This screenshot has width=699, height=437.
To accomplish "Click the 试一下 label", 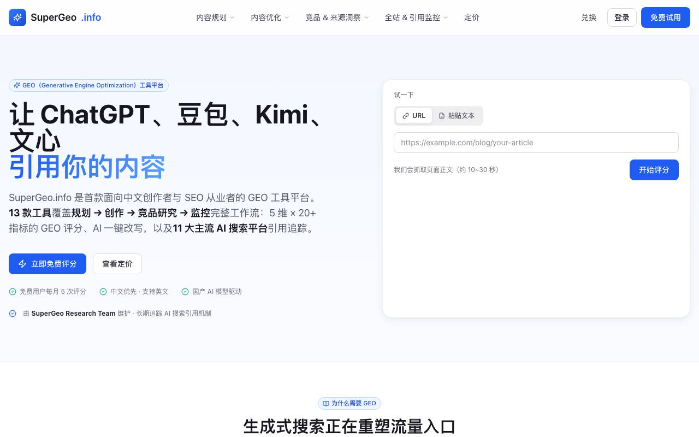I will click(404, 95).
